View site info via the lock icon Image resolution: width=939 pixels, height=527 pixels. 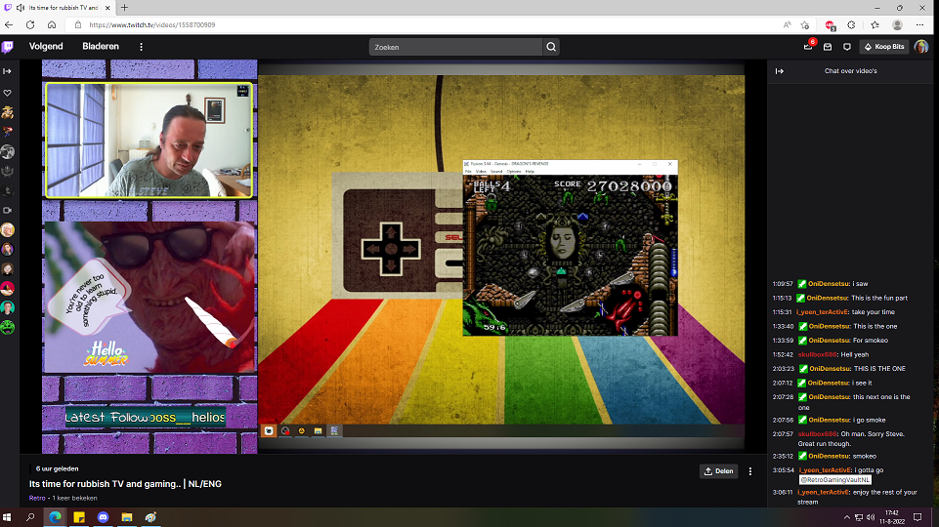(78, 25)
